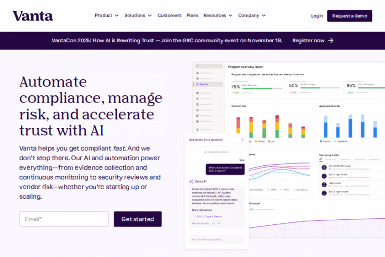Click the Get started button
The height and width of the screenshot is (257, 385).
(137, 219)
